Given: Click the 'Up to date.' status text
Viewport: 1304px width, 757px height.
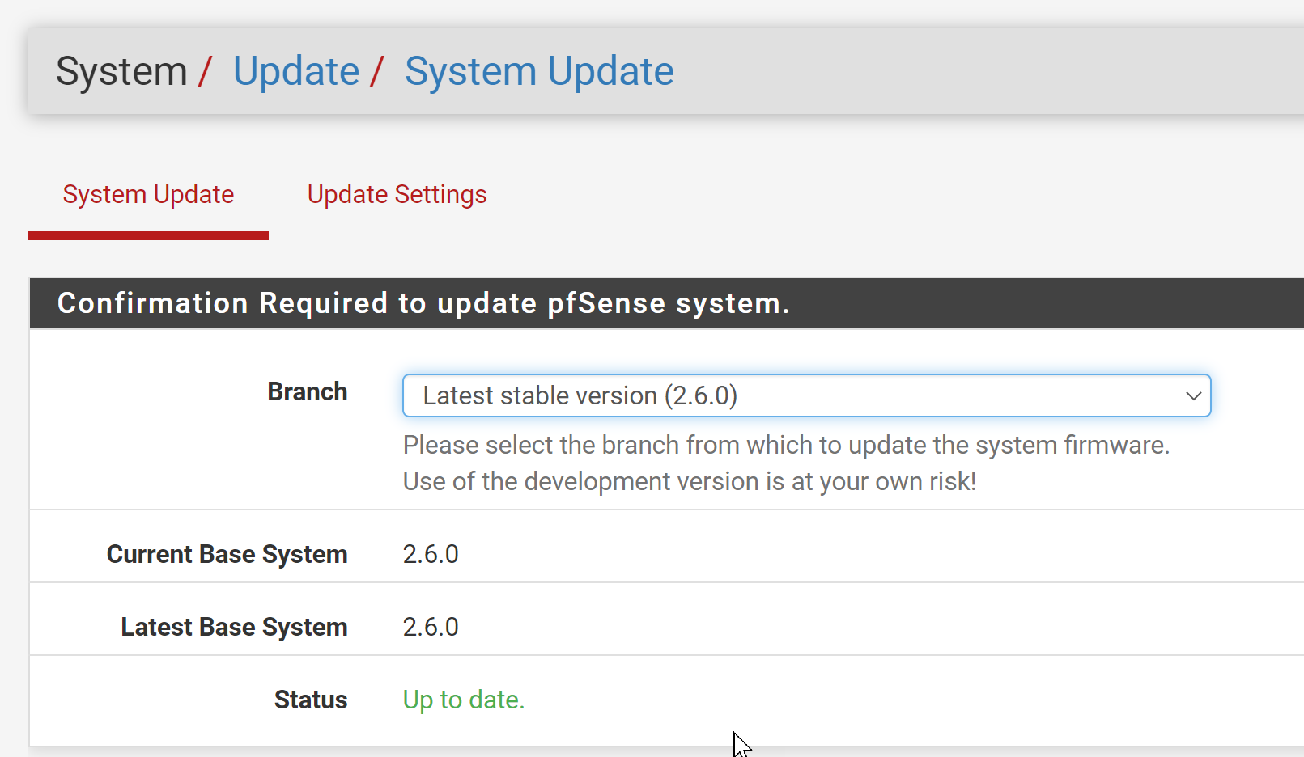Looking at the screenshot, I should click(x=464, y=700).
